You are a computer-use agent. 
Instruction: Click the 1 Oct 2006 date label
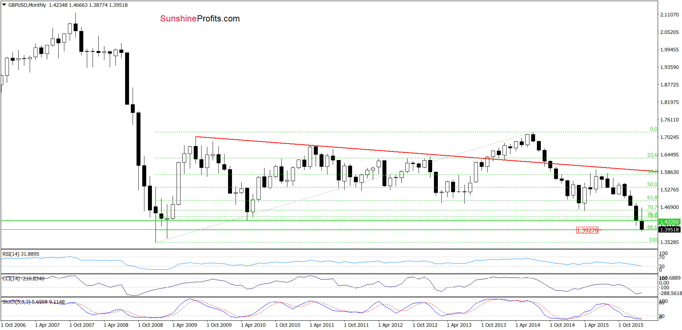pos(13,325)
